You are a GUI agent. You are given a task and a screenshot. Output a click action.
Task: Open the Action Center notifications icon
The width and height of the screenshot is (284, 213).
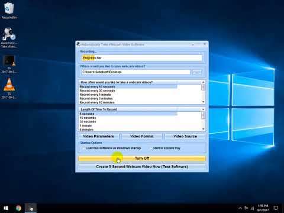coord(276,208)
